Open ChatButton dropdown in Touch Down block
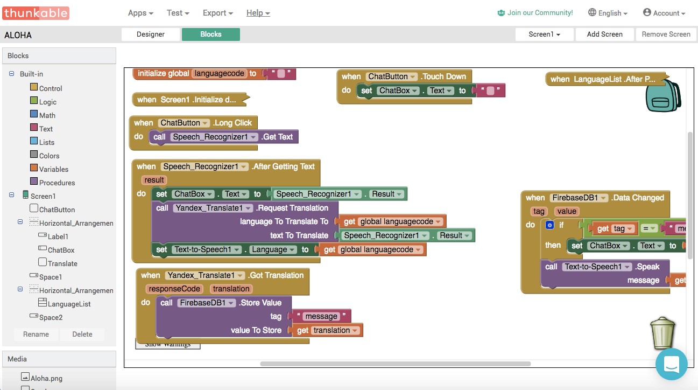The height and width of the screenshot is (390, 698). tap(392, 76)
